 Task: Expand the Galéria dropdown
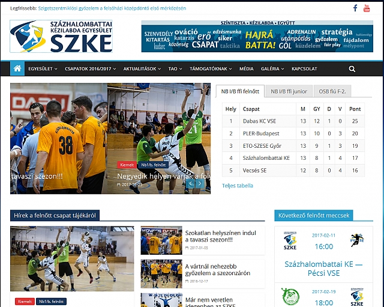pos(272,69)
